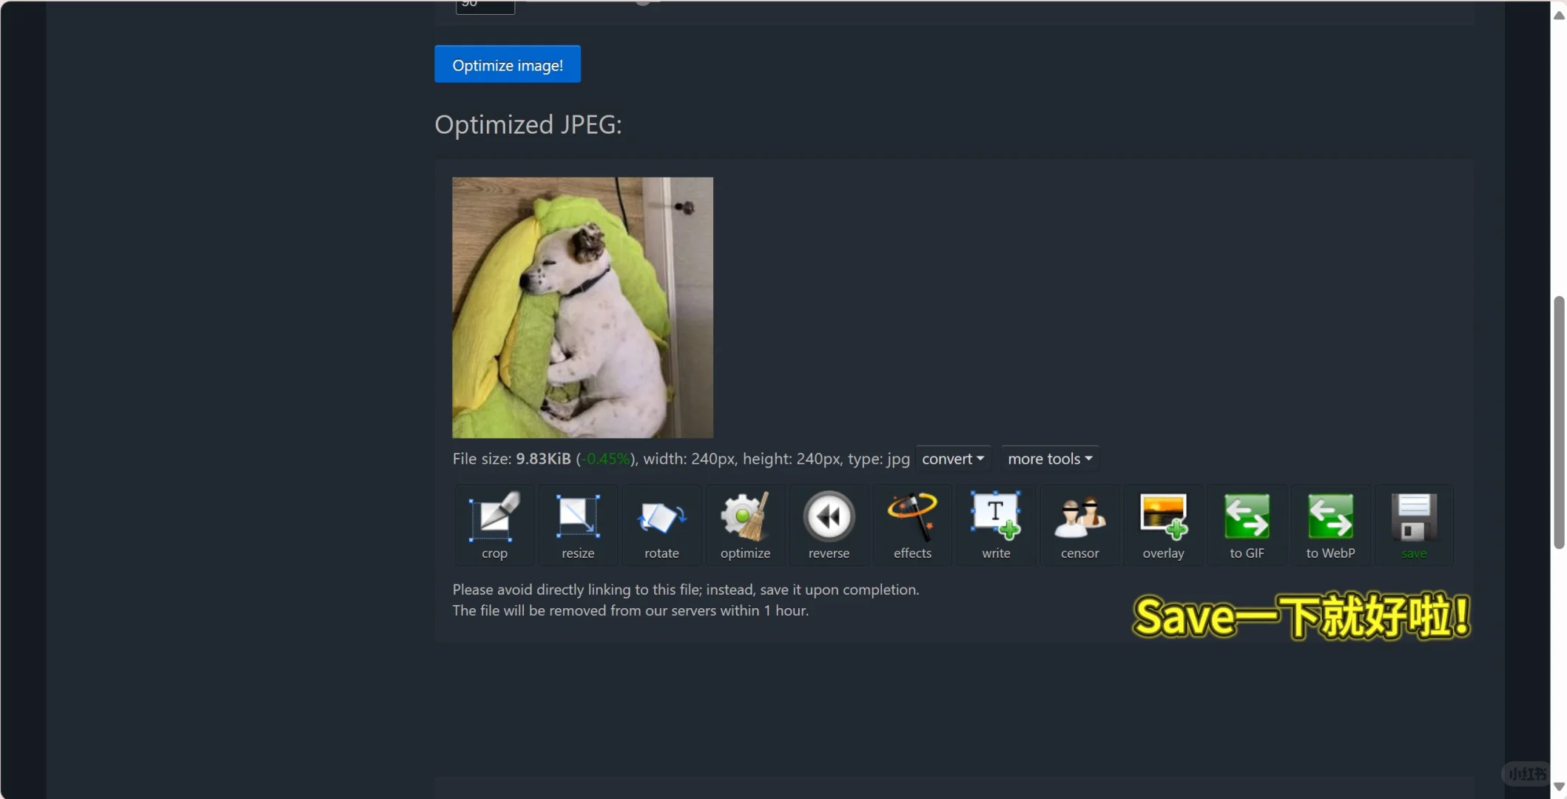This screenshot has width=1567, height=799.
Task: Click the optimized dog image thumbnail
Action: coord(582,307)
